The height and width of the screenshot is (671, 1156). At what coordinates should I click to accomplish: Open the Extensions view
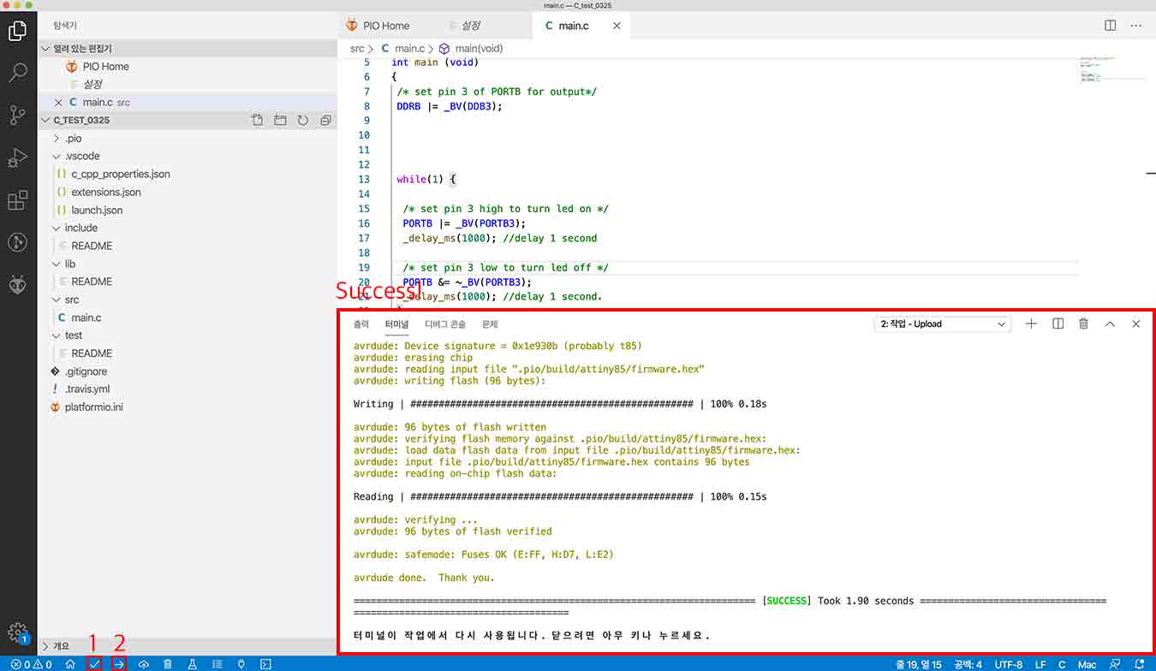click(17, 201)
